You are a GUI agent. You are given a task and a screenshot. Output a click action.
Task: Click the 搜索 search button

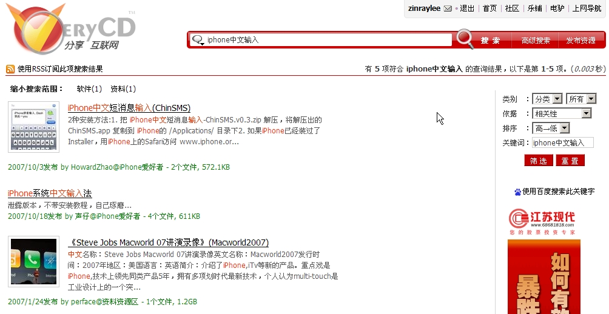(x=491, y=41)
